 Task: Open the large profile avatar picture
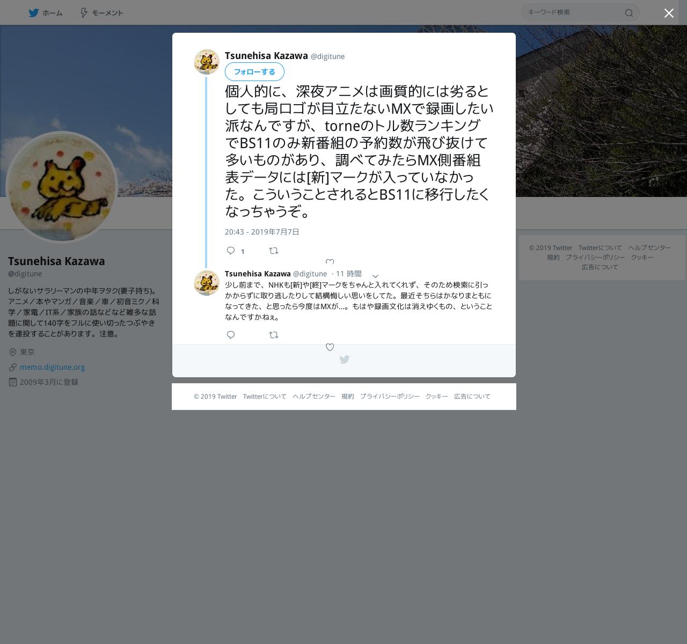[x=61, y=187]
